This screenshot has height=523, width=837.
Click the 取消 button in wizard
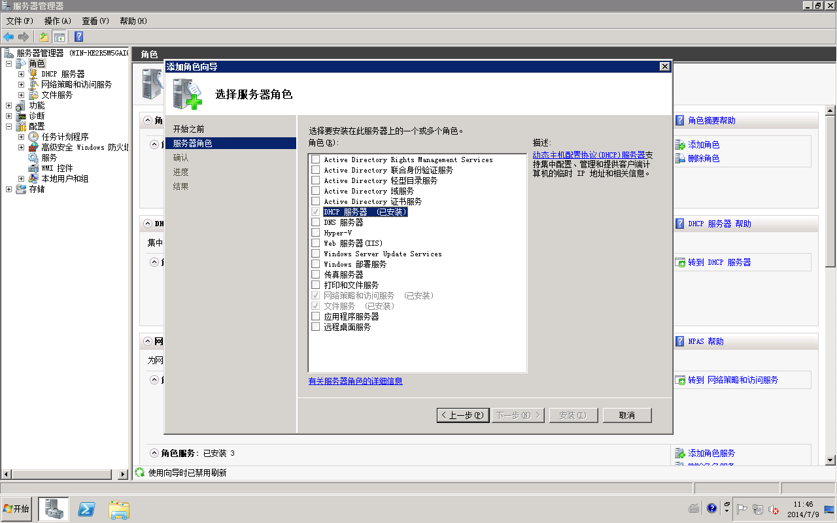click(627, 415)
